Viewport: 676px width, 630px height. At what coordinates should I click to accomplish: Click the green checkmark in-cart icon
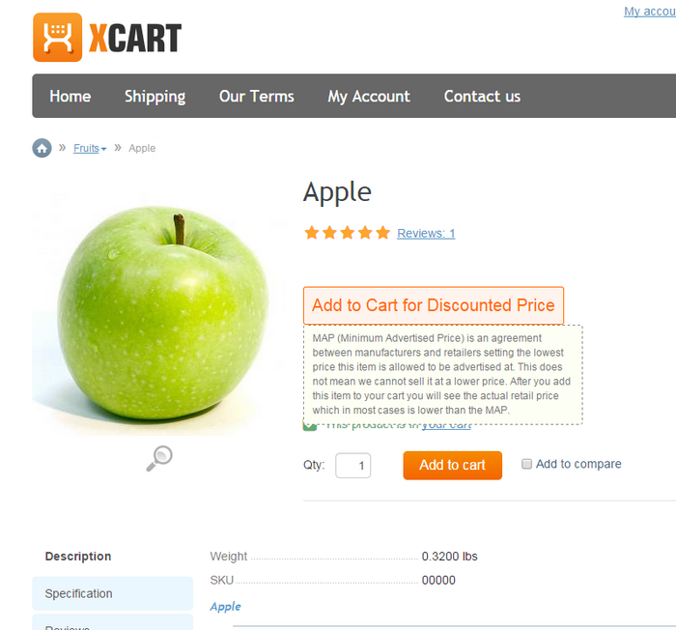309,427
